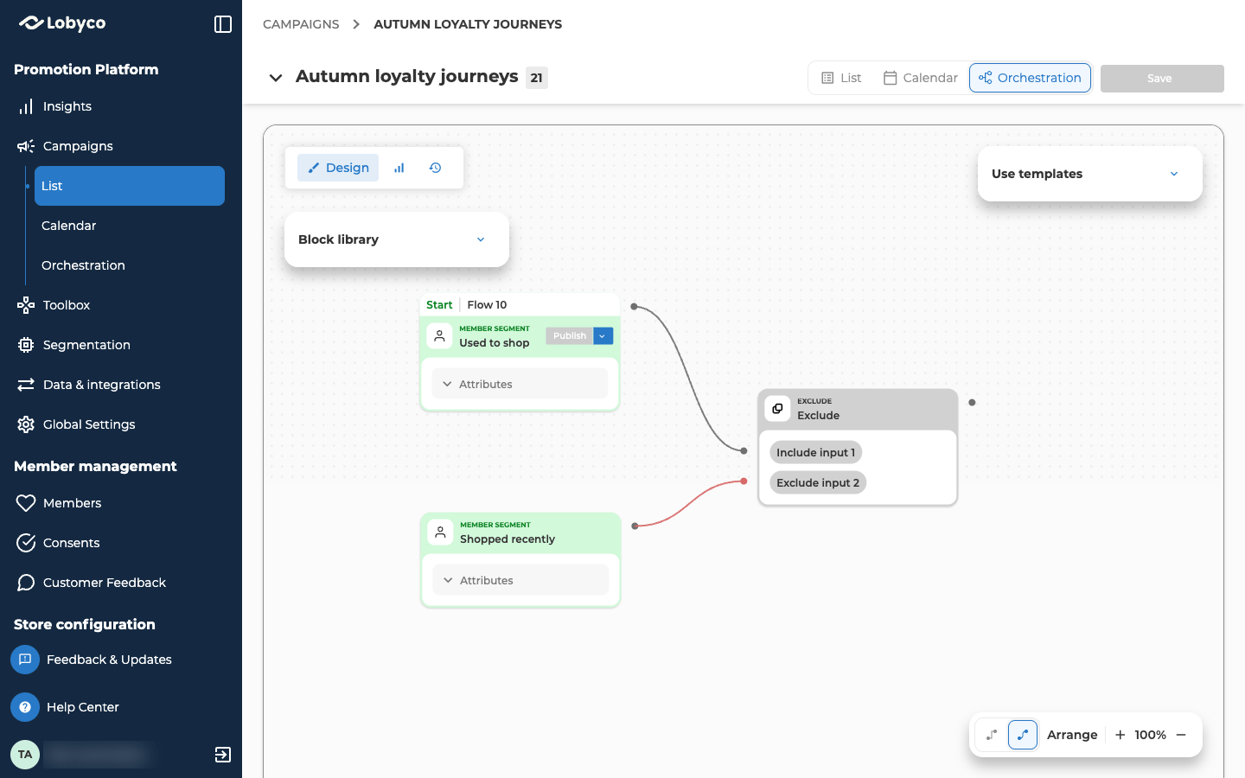
Task: Expand Attributes under Used to shop
Action: click(x=520, y=384)
